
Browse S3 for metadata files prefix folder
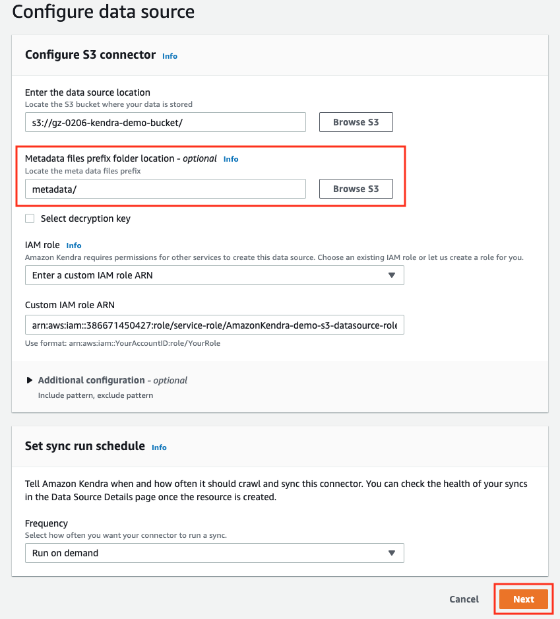(x=356, y=189)
